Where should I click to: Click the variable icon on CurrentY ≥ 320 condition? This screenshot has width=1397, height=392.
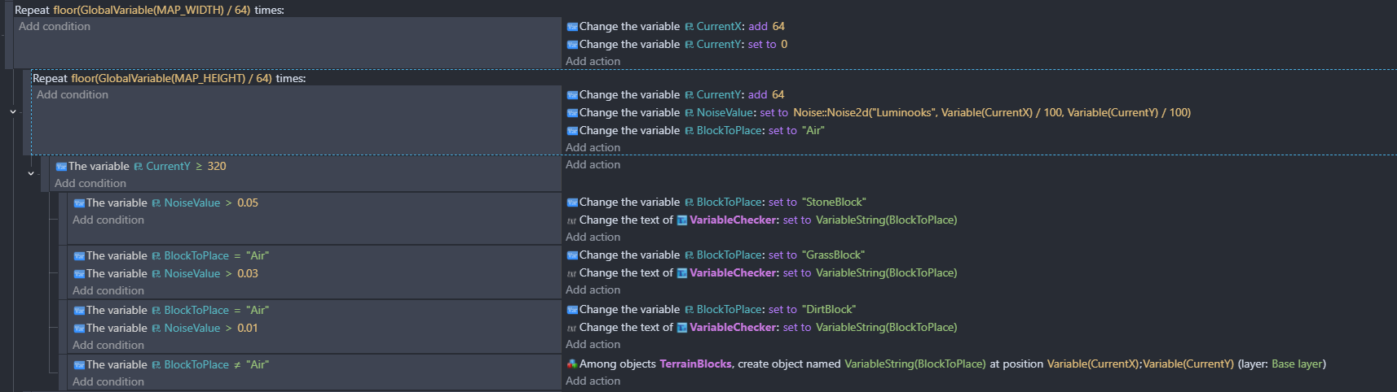[x=61, y=167]
